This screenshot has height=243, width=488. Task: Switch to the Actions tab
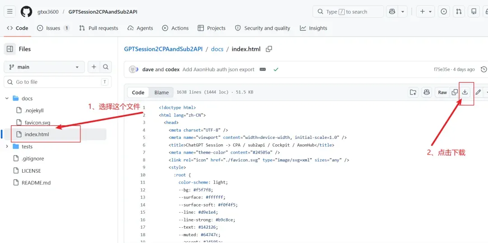click(x=175, y=28)
